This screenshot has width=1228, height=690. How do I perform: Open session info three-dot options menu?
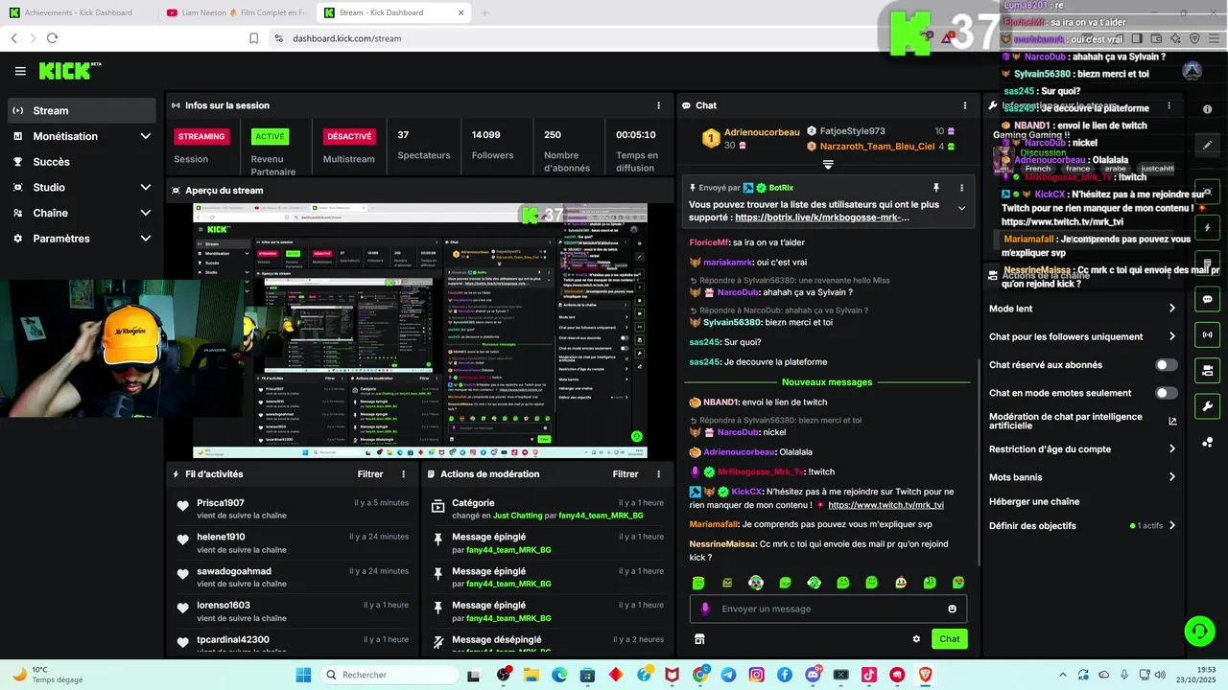point(658,105)
